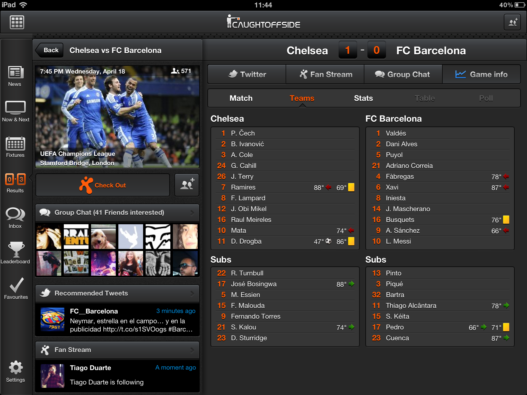Select player L. Messi
The image size is (527, 395).
pos(440,241)
